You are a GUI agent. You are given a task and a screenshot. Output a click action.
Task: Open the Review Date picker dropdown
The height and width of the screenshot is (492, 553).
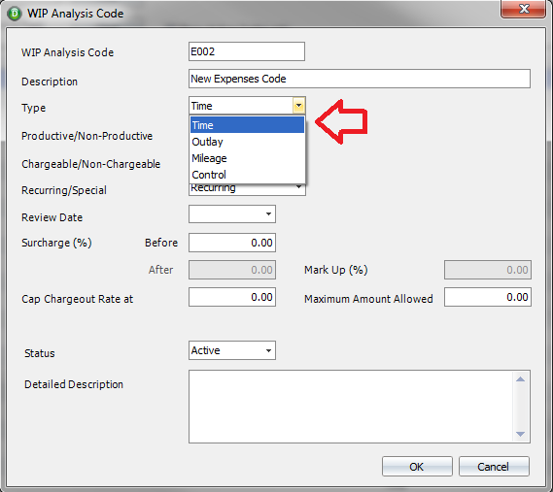point(268,214)
